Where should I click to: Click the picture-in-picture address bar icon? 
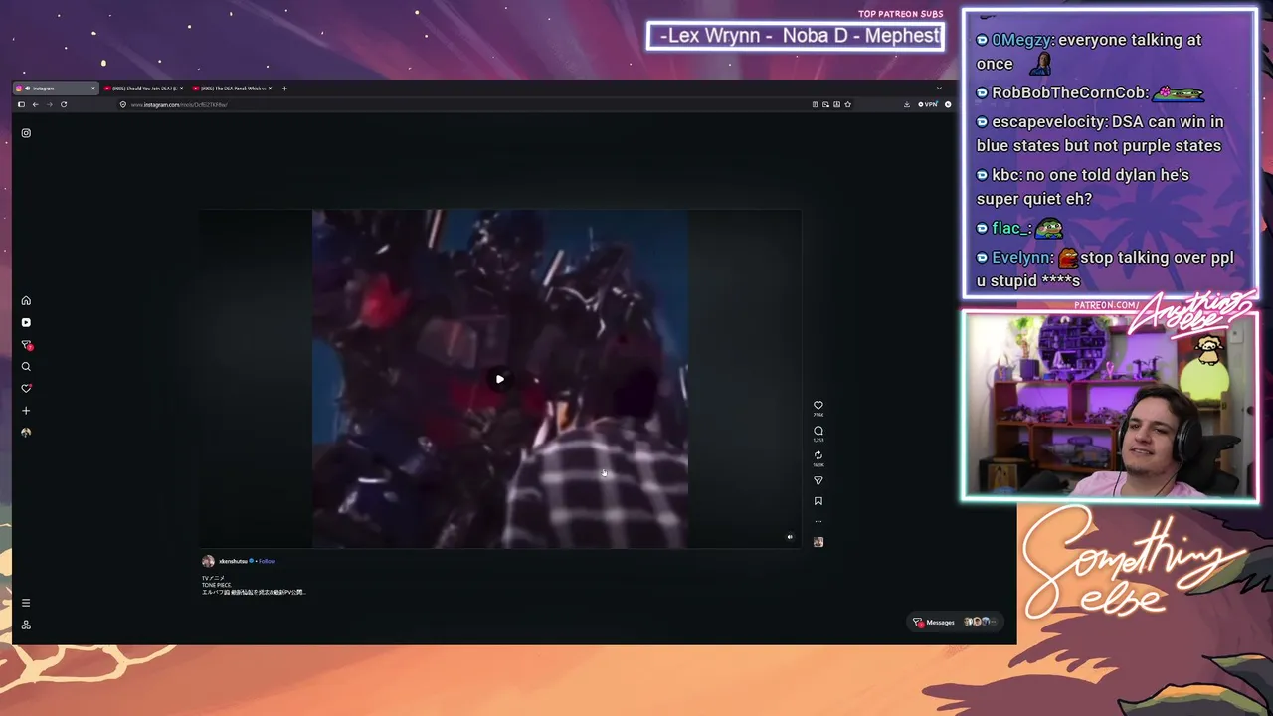pyautogui.click(x=825, y=104)
